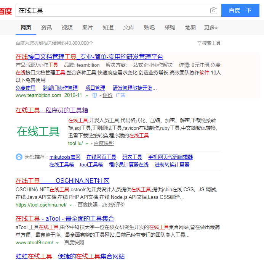The width and height of the screenshot is (264, 263).
Task: Switch to the 文库 tab
Action: point(129,27)
